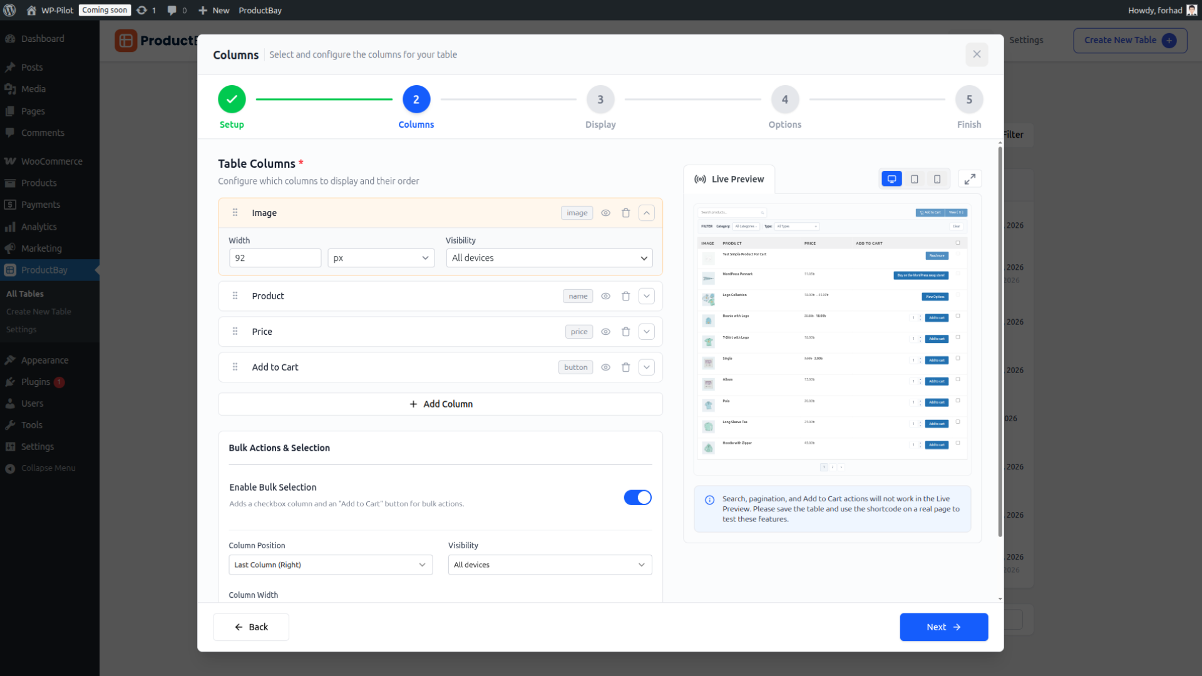Expand the Live Preview to fullscreen

[x=970, y=178]
